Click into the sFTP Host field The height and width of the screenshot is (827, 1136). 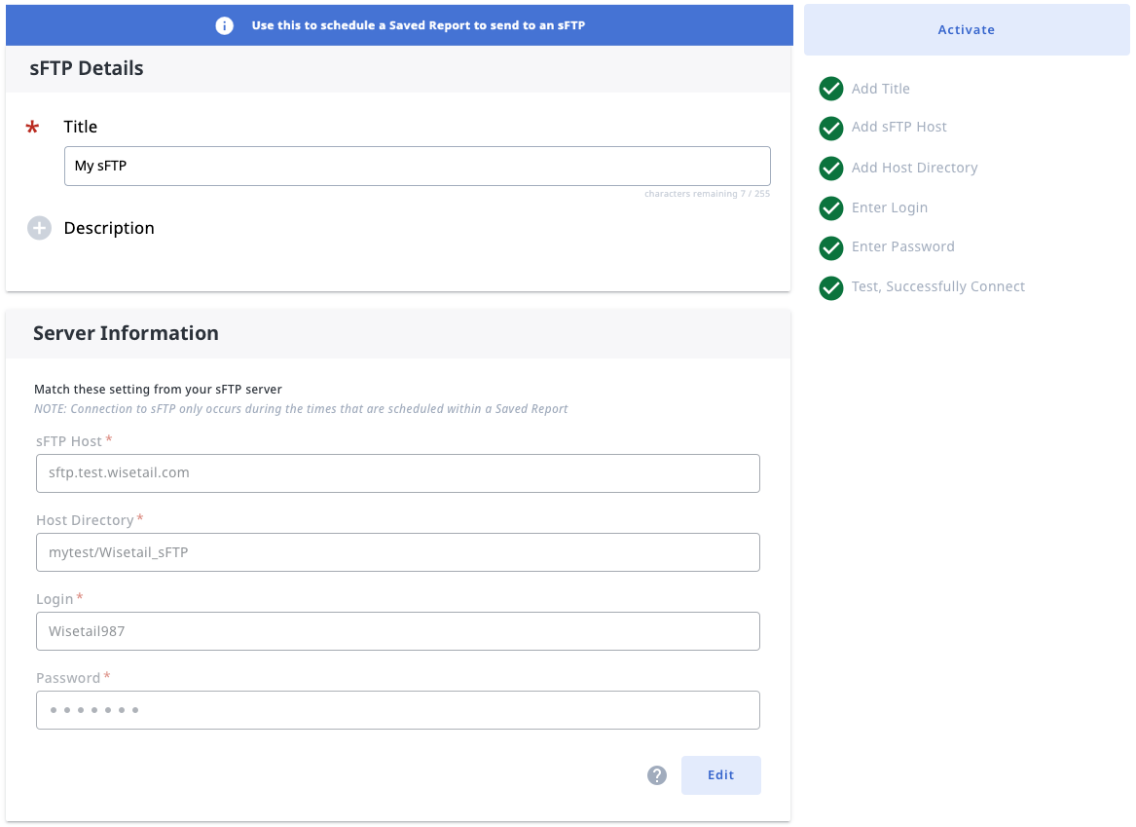398,473
